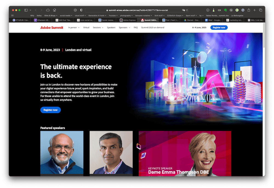
Task: Expand the cloud stuff bookmark folder
Action: pyautogui.click(x=80, y=16)
